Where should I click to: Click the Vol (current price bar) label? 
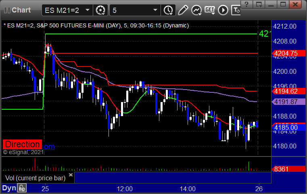[35, 178]
